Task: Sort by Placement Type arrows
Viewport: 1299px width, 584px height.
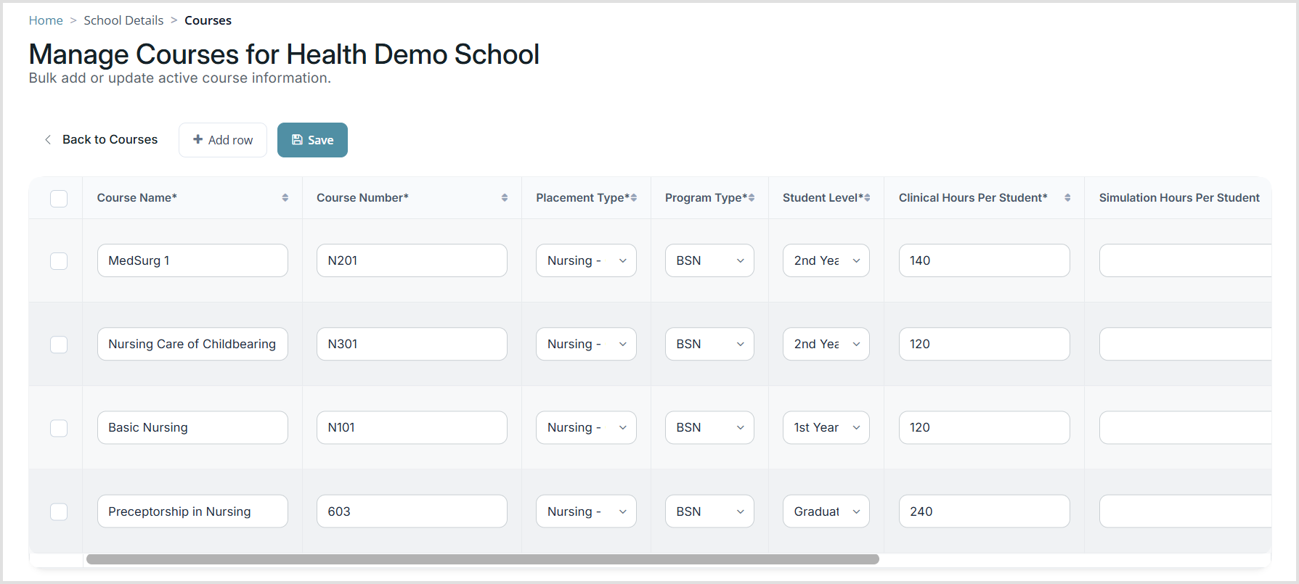Action: pyautogui.click(x=634, y=198)
